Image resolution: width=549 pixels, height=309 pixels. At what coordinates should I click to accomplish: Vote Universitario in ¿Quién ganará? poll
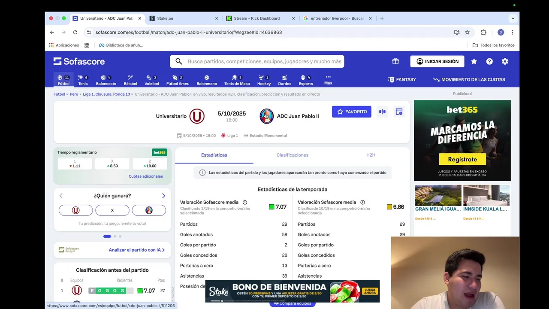[75, 210]
